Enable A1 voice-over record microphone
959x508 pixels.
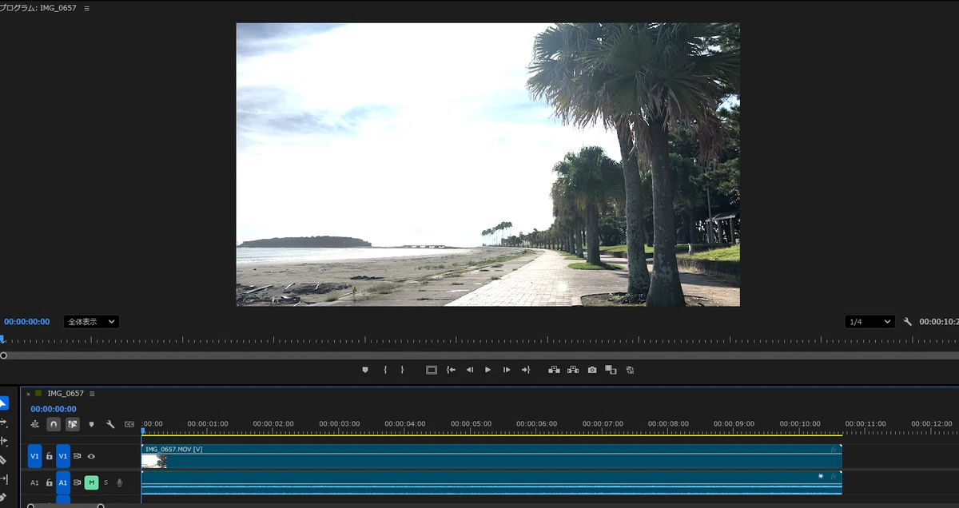pos(120,482)
